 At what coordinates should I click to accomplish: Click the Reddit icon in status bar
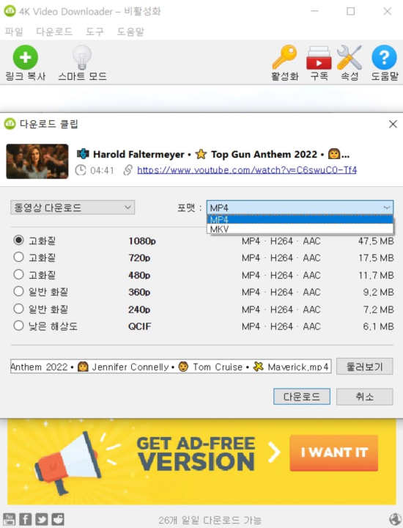pyautogui.click(x=58, y=519)
